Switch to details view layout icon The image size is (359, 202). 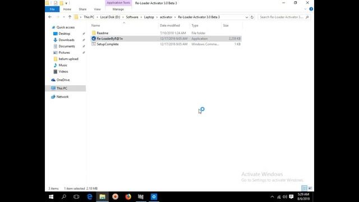pos(304,189)
